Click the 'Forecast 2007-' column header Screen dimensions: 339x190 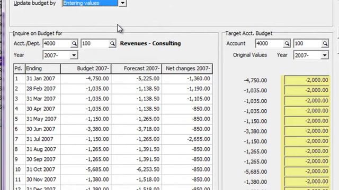137,69
